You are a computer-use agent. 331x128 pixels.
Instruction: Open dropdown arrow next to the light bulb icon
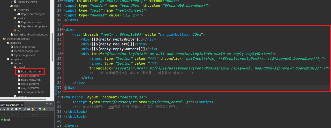[36, 109]
